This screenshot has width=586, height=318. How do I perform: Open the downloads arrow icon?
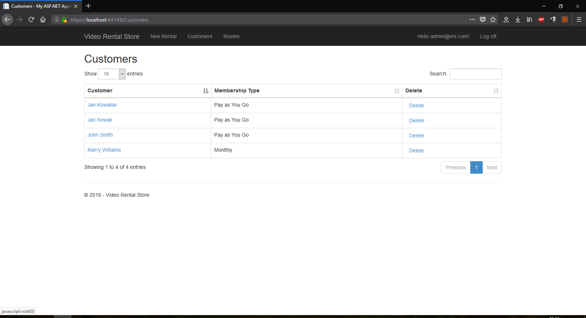[x=518, y=19]
